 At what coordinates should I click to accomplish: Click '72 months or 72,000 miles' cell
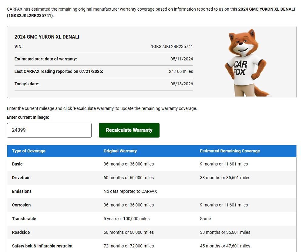pyautogui.click(x=129, y=246)
